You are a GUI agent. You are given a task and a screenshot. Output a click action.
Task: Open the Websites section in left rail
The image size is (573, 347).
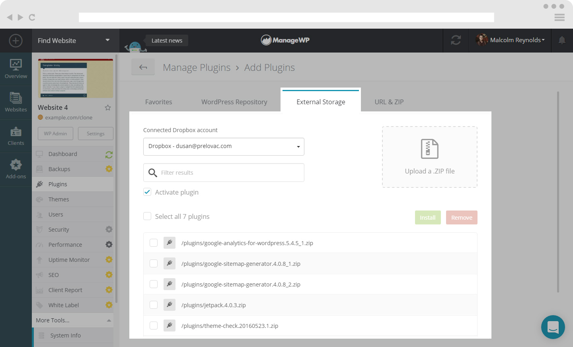pos(16,102)
